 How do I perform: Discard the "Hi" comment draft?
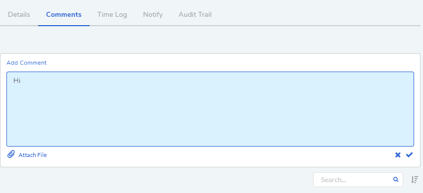398,155
